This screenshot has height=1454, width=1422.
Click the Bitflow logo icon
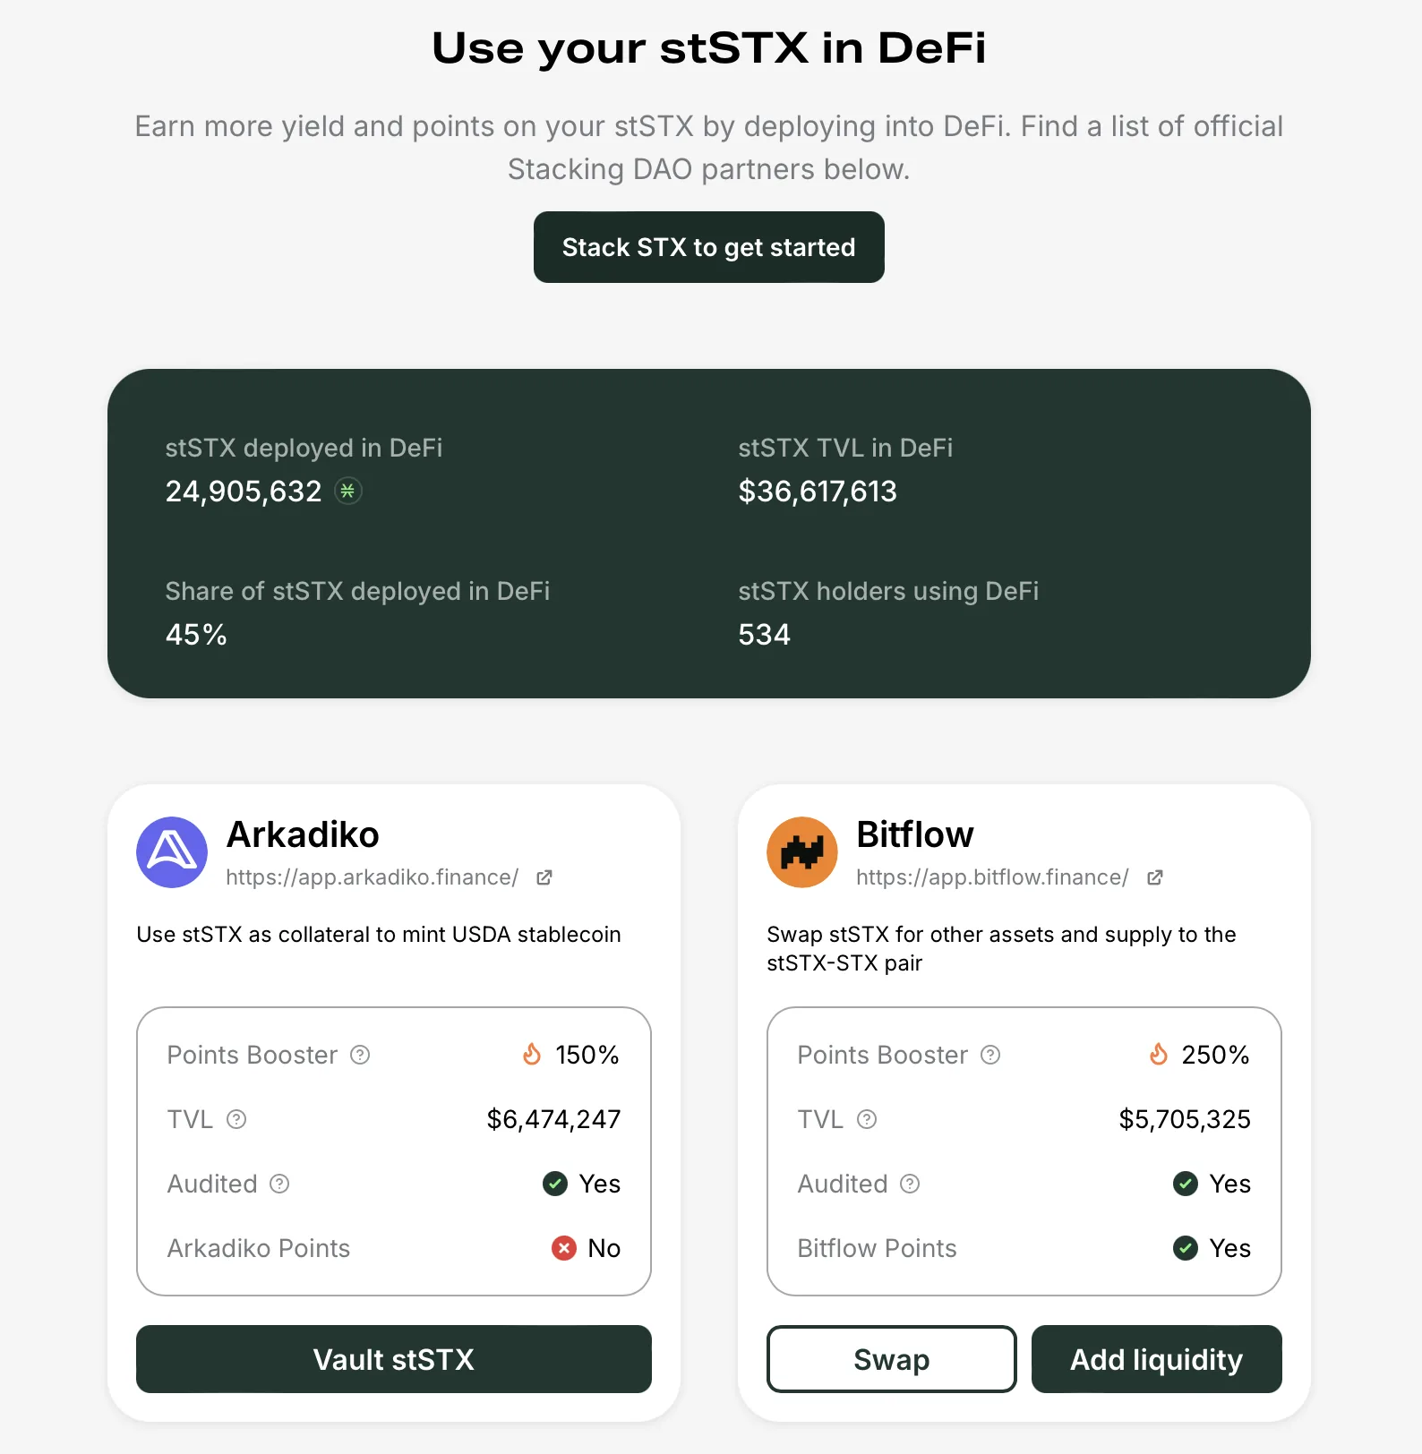tap(802, 852)
